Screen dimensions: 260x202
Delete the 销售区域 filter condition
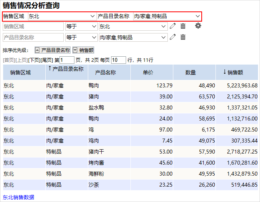point(183,26)
